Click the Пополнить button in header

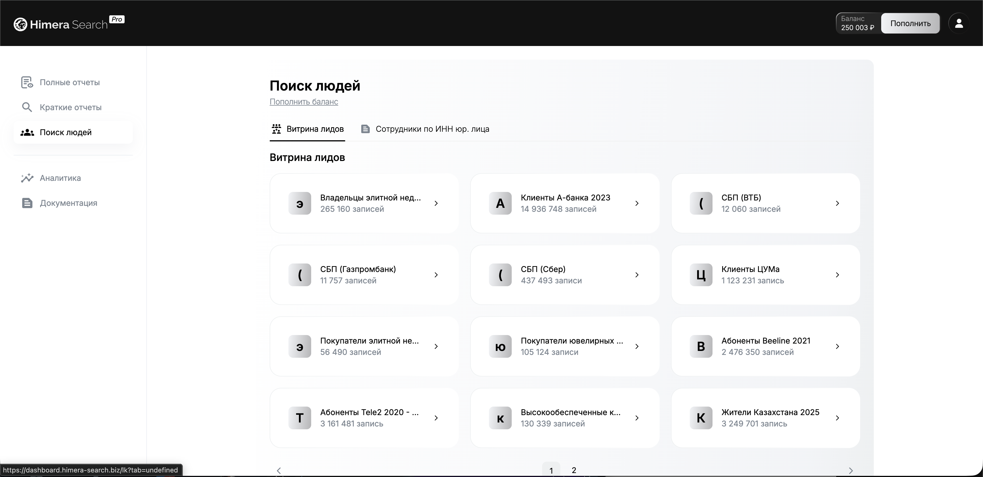pos(910,23)
